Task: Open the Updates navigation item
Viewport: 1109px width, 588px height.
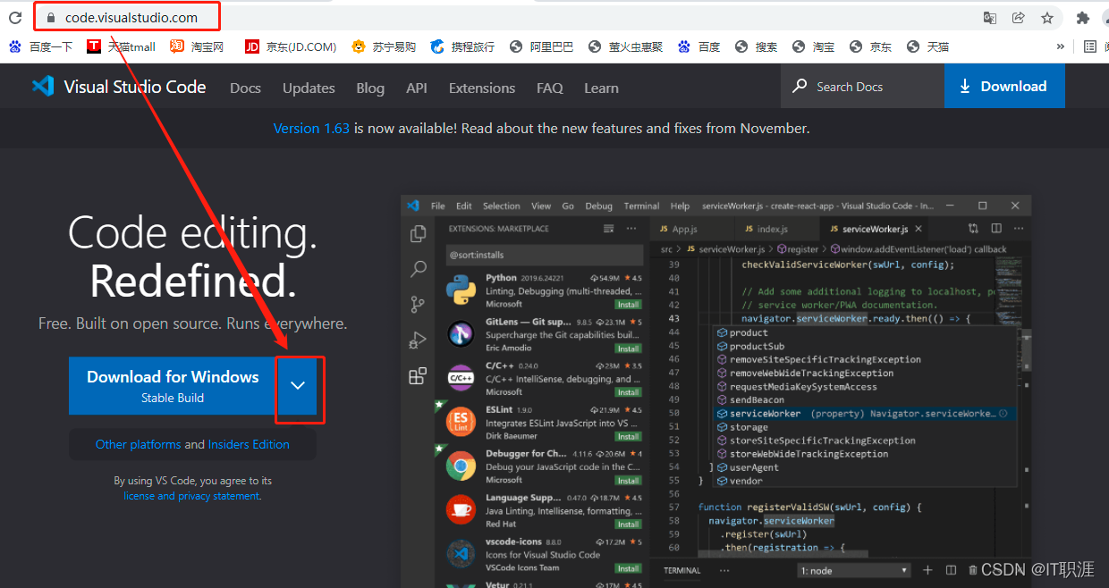Action: tap(309, 88)
